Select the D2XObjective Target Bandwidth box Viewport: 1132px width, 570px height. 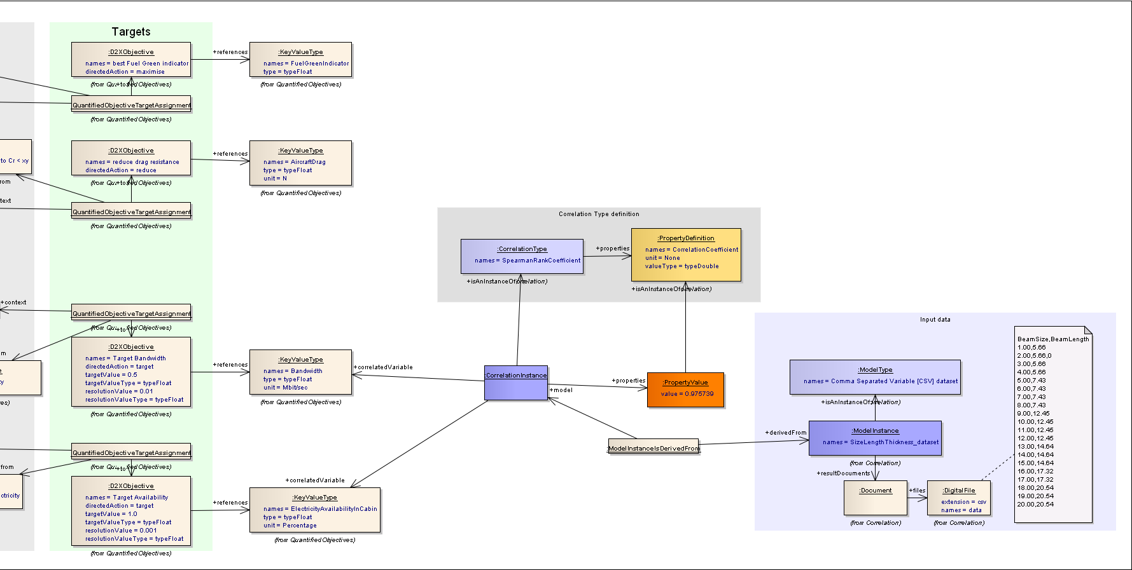click(131, 372)
